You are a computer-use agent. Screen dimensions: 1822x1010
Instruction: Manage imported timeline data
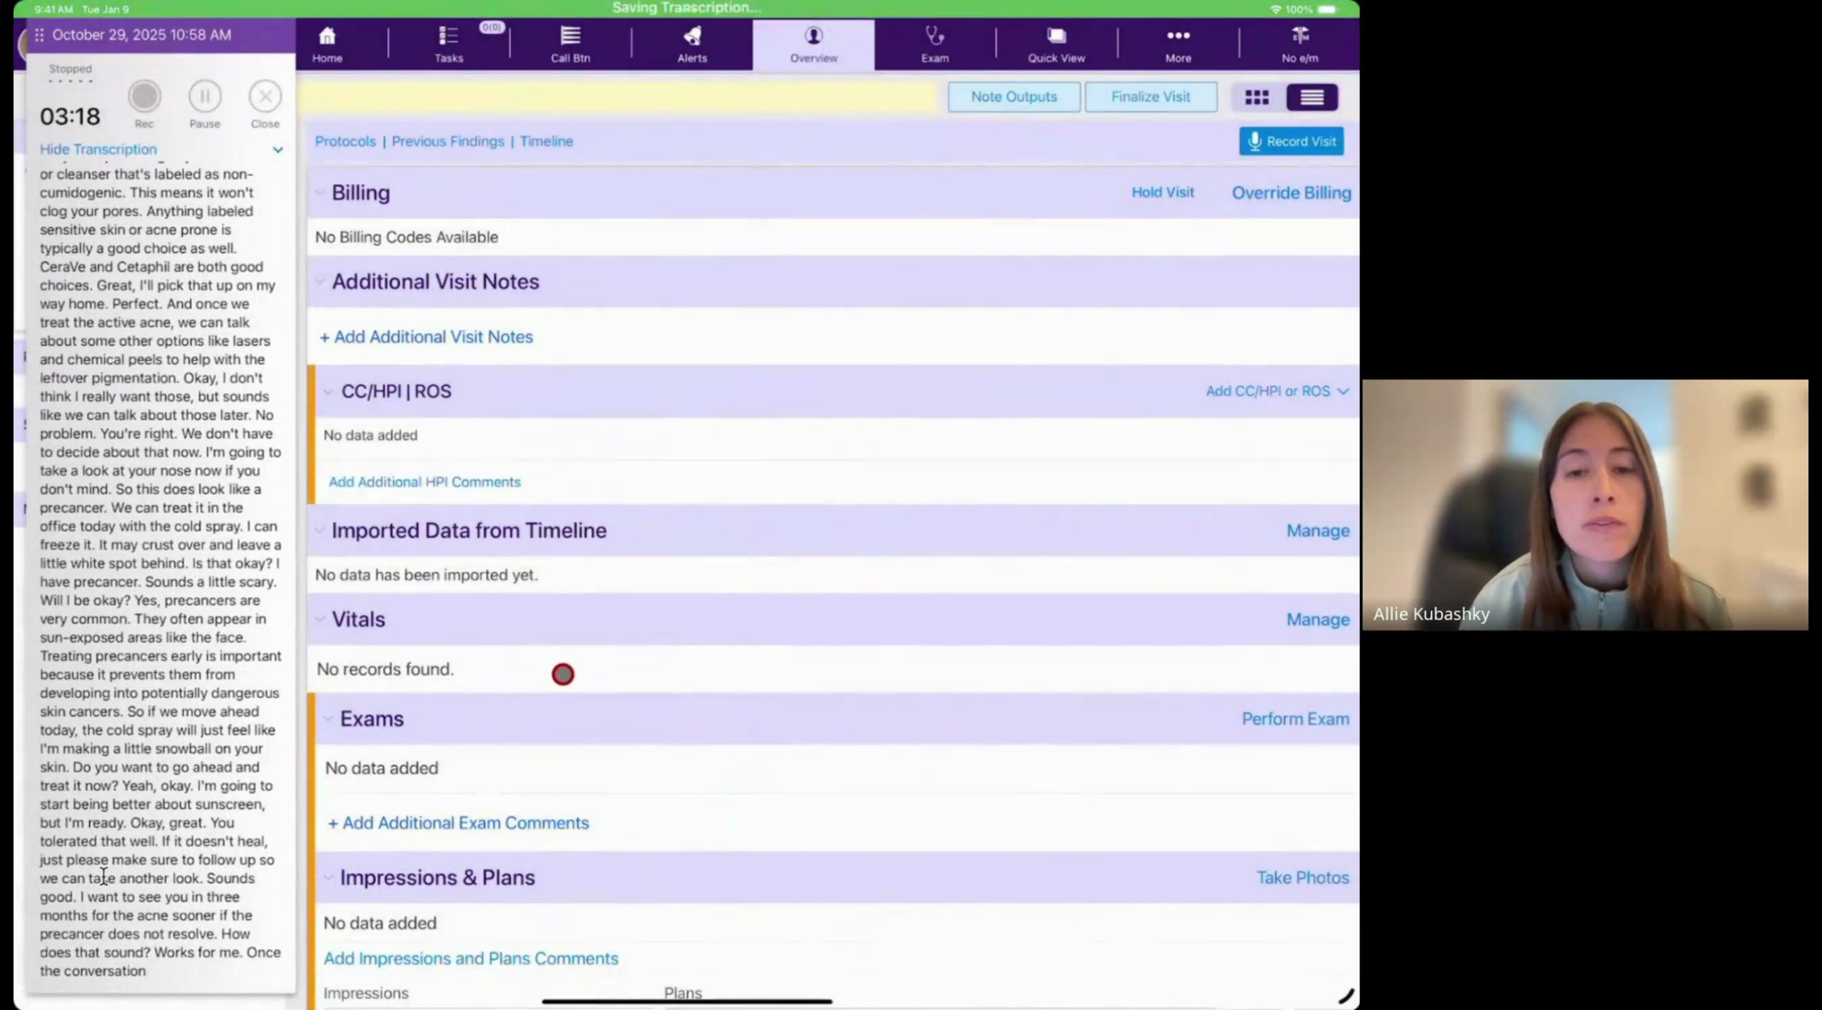pyautogui.click(x=1317, y=531)
